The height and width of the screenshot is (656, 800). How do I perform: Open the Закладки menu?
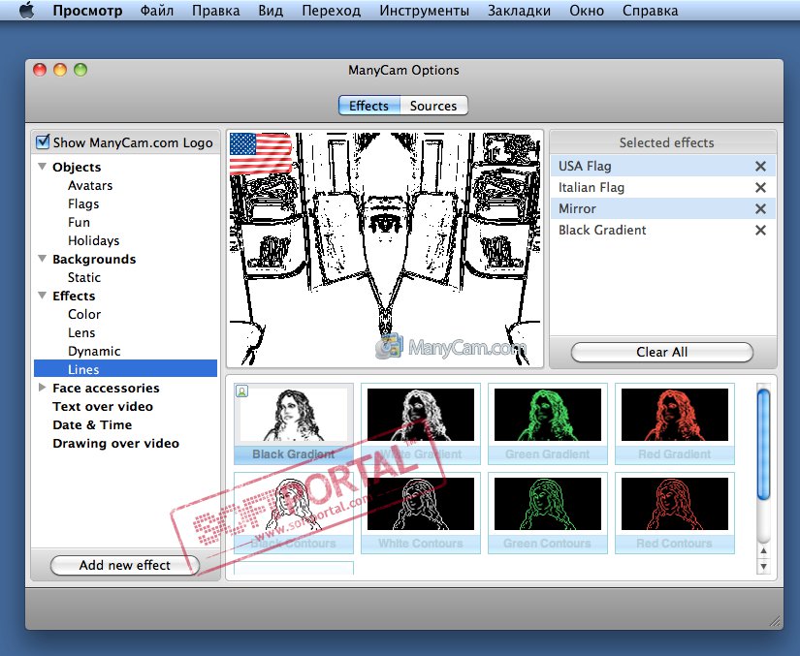[x=519, y=11]
